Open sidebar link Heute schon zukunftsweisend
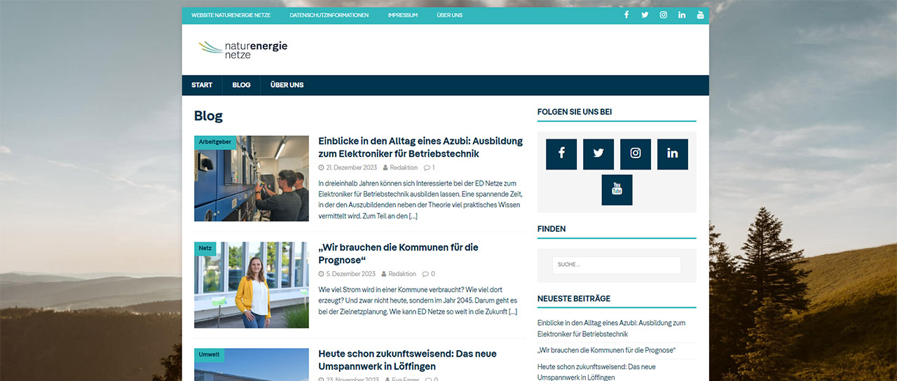897x381 pixels. pos(596,372)
